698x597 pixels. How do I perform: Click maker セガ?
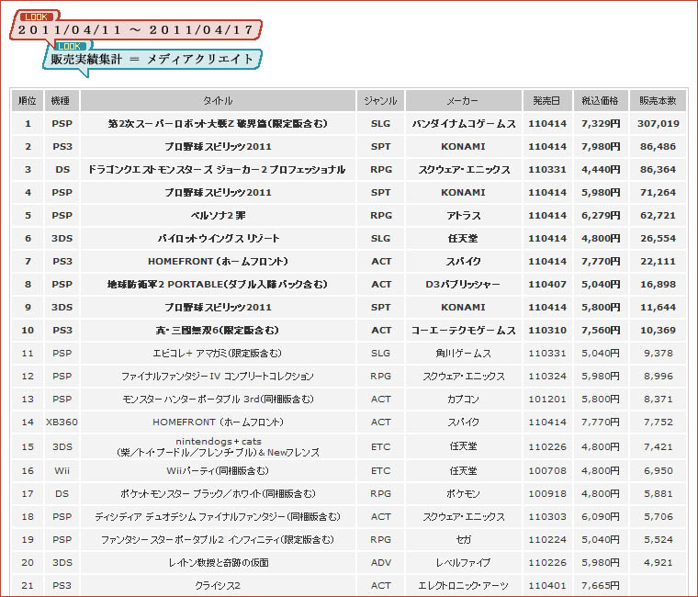[x=464, y=540]
